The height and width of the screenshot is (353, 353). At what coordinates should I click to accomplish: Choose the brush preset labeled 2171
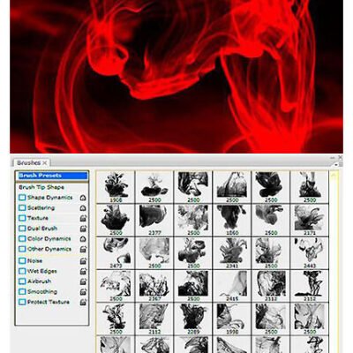[309, 221]
